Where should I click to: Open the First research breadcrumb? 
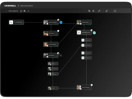pyautogui.click(x=13, y=11)
